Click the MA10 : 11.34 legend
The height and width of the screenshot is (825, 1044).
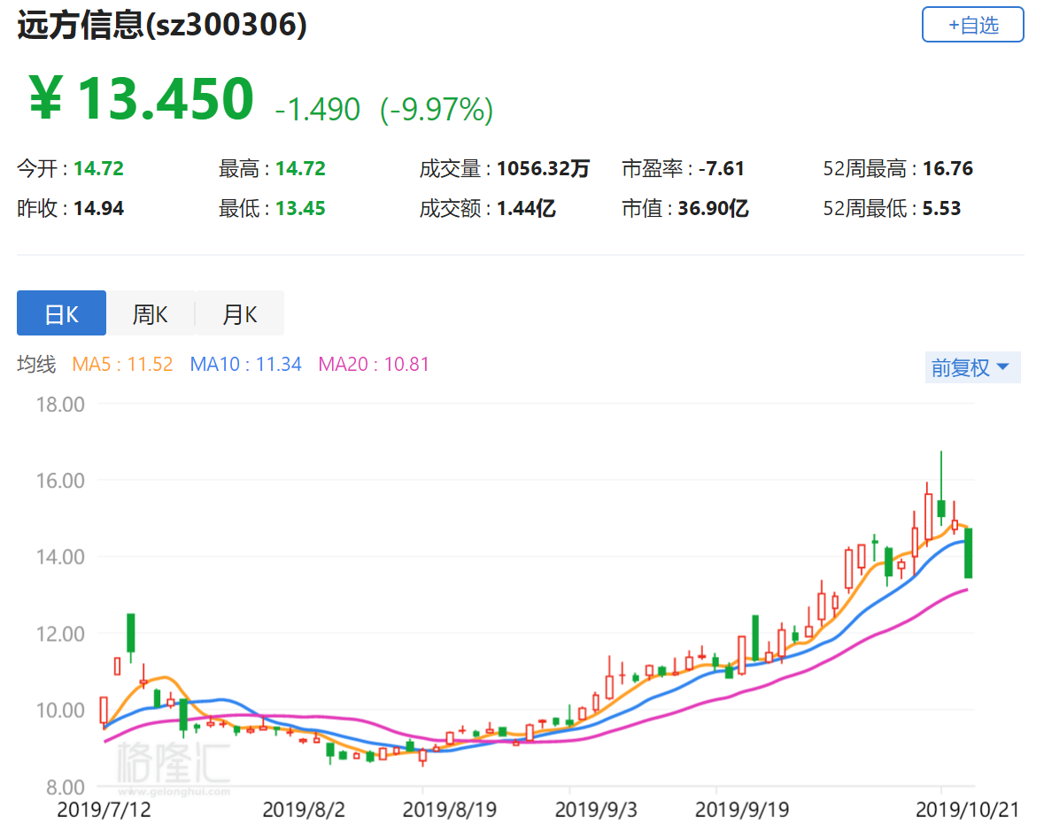(245, 365)
